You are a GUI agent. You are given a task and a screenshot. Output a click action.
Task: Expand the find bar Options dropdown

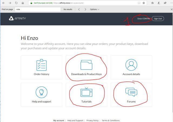click(94, 9)
